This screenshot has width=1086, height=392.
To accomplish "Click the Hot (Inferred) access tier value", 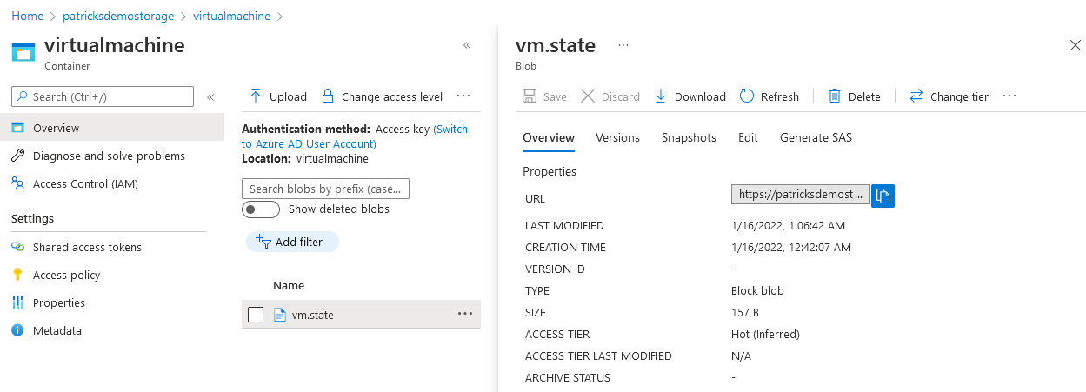I will click(766, 334).
